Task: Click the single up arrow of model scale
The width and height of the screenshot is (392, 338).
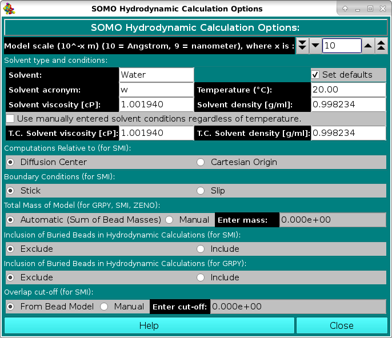Action: pos(368,46)
